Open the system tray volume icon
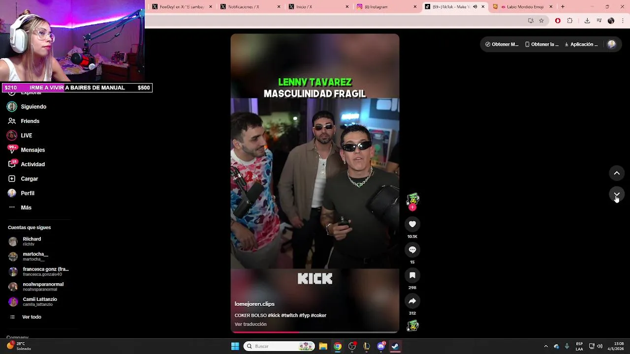Image resolution: width=630 pixels, height=354 pixels. pos(599,346)
